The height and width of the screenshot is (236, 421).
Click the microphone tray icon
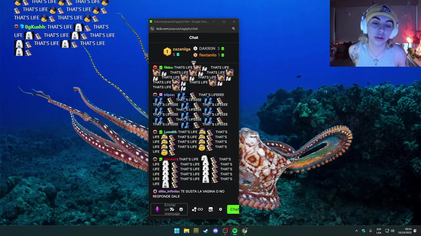point(371,231)
